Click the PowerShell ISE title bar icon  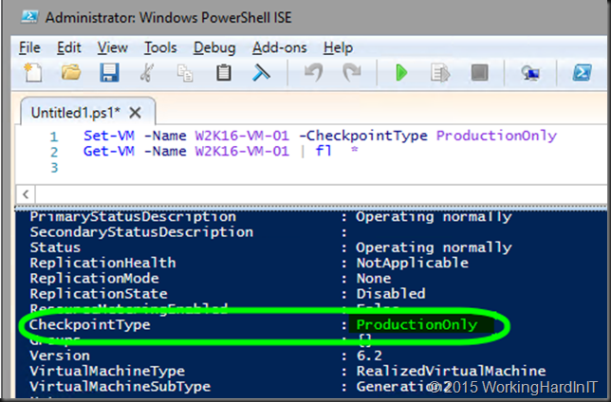click(29, 17)
